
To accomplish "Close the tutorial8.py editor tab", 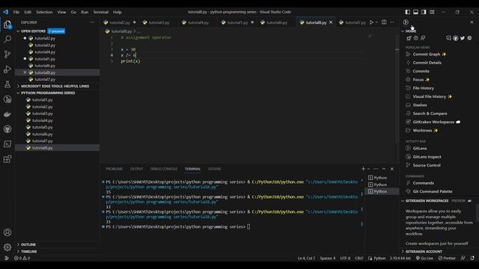I will (331, 22).
